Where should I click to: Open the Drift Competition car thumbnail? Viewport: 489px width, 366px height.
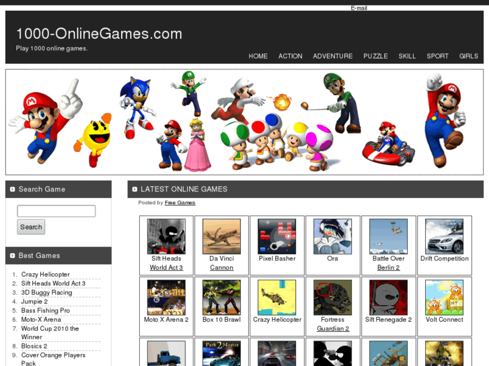pyautogui.click(x=444, y=236)
